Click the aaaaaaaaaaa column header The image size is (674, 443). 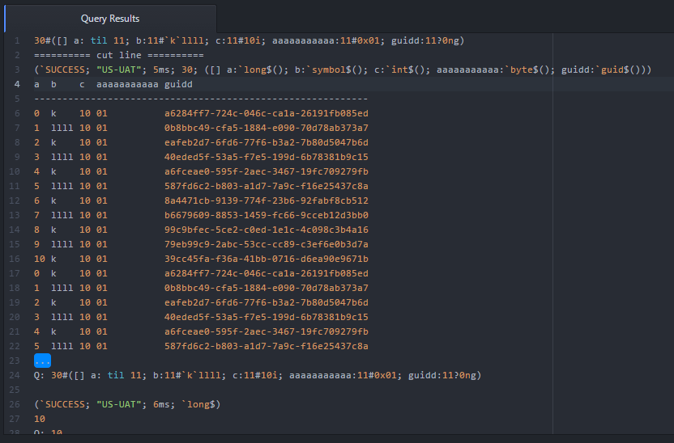(x=127, y=85)
